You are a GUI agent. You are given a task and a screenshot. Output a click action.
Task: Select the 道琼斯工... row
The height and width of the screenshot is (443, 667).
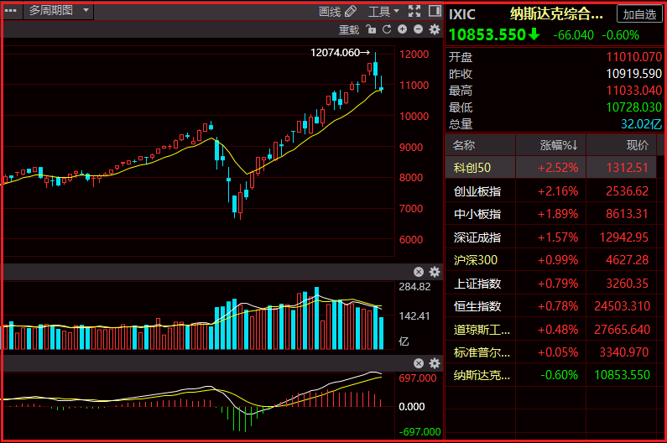pos(551,330)
